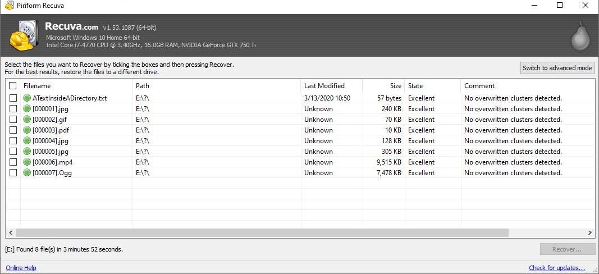Click the horizontal scrollbar left arrow
Viewport: 599px width, 274px height.
[x=10, y=232]
